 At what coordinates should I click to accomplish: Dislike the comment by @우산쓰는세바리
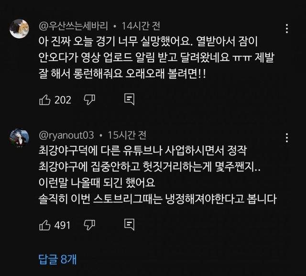(89, 99)
